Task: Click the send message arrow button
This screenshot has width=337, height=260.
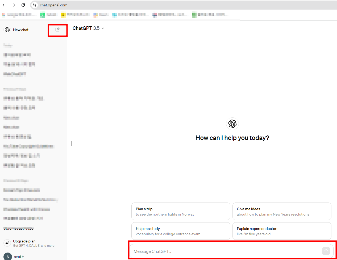Action: pyautogui.click(x=326, y=251)
